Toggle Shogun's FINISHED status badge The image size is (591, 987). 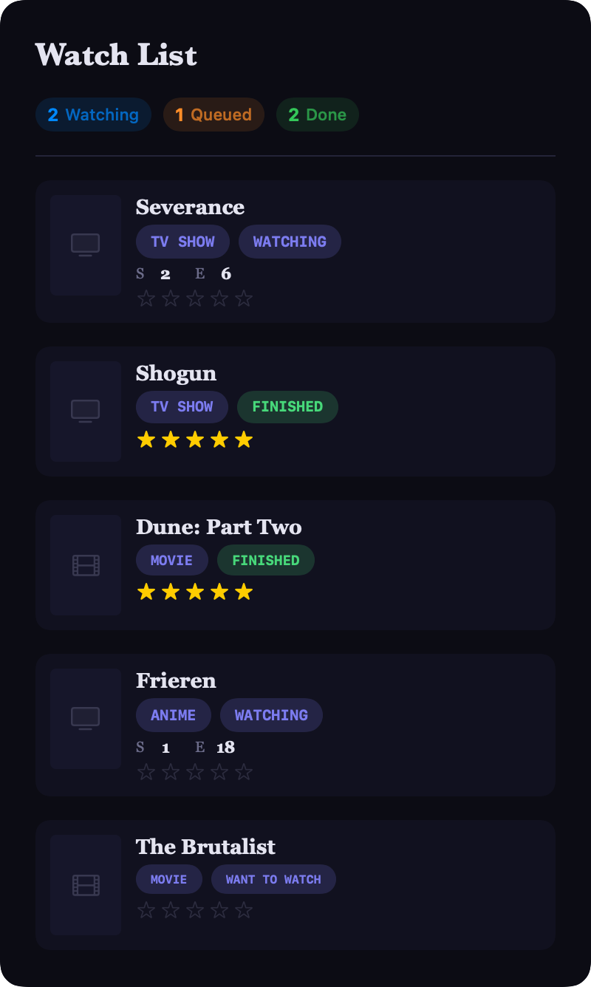[x=287, y=407]
